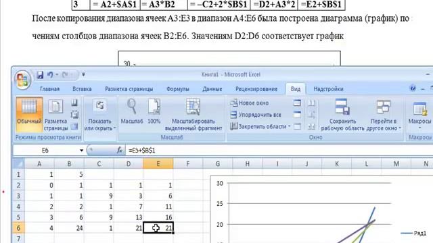The image size is (433, 243).
Task: Expand Показать или скрыть options
Action: (100, 115)
